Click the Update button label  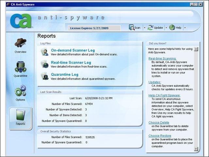[158, 27]
